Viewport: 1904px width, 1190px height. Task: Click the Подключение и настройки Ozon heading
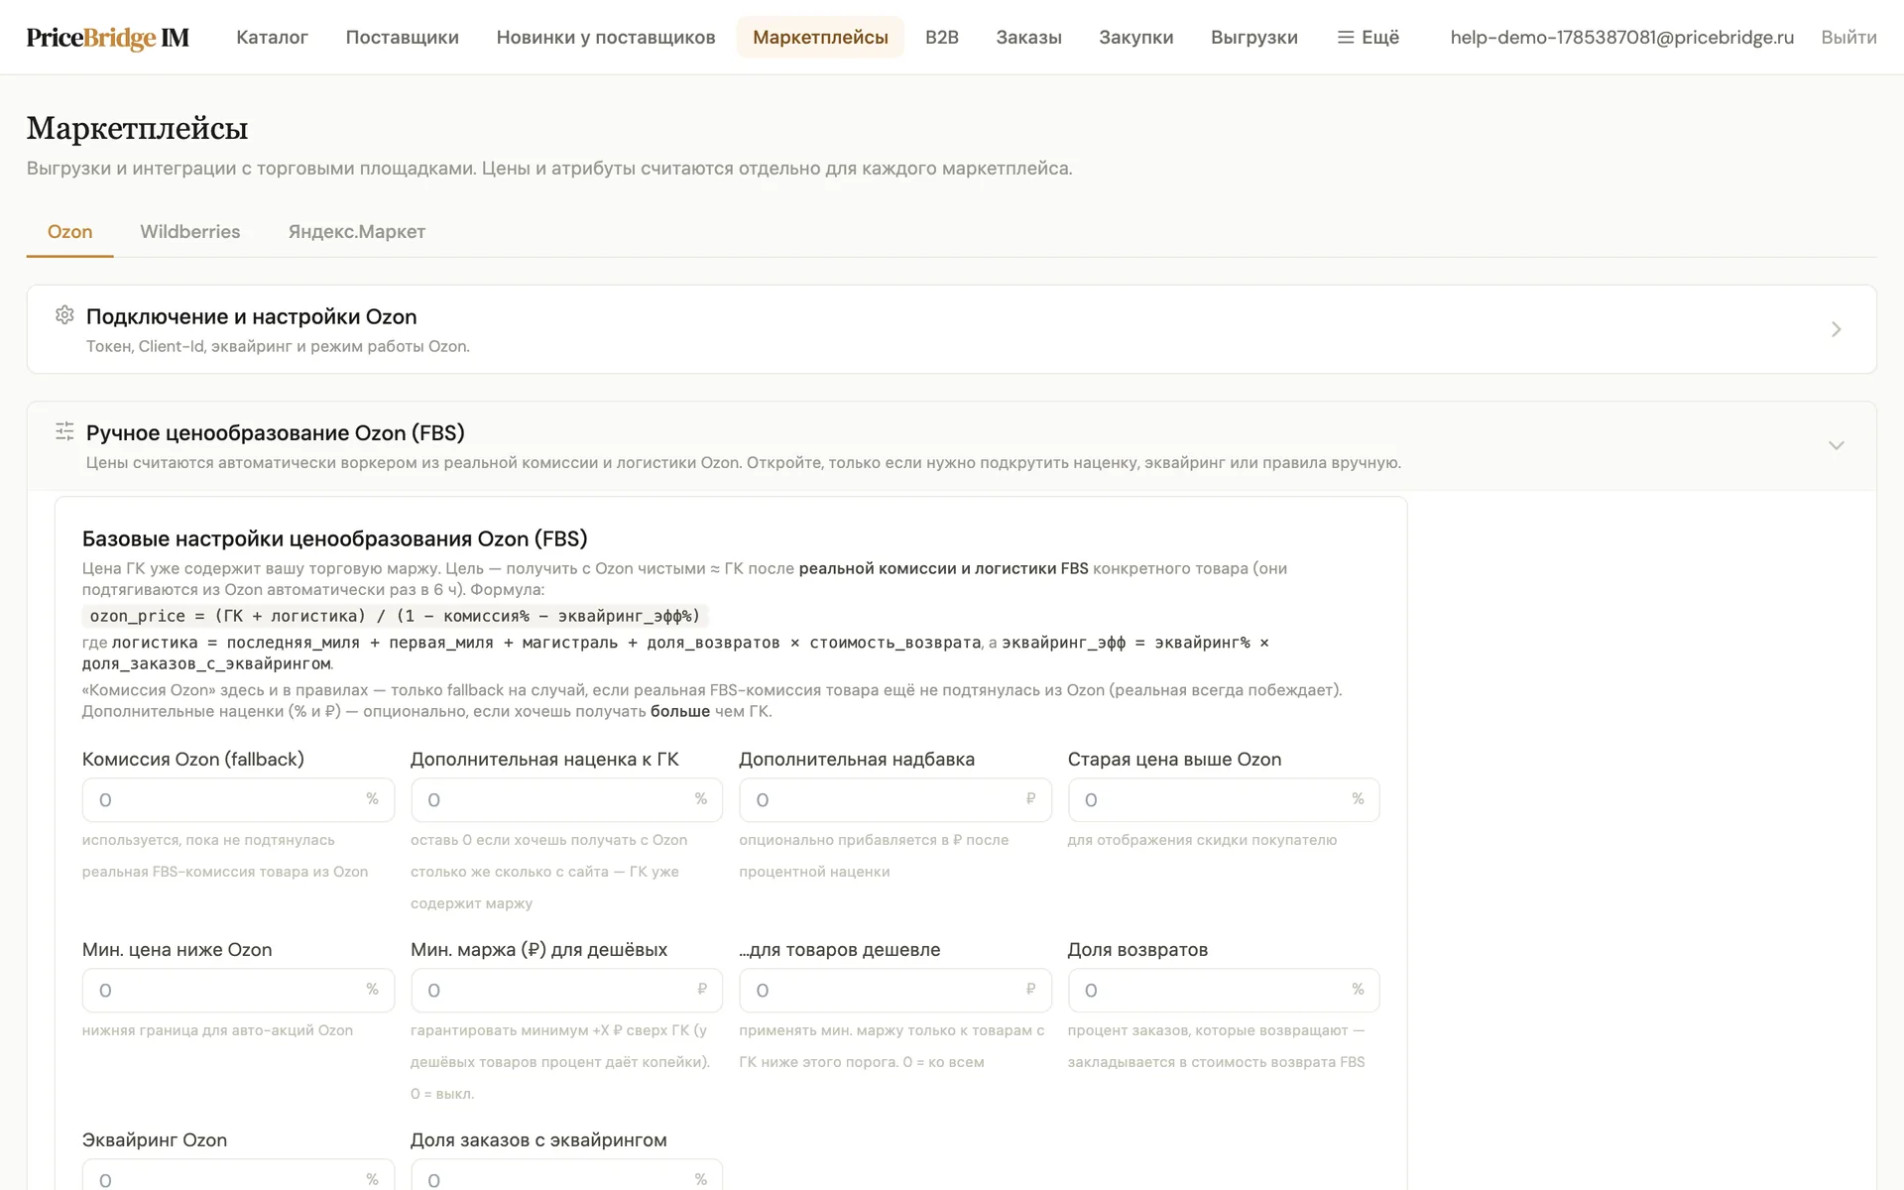pyautogui.click(x=251, y=316)
